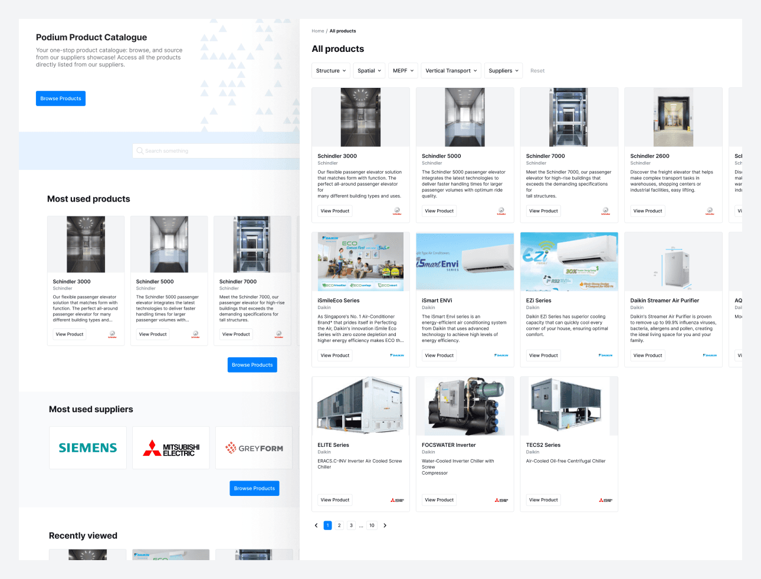Click Schindler logo on Most used Schindler 3000 card

click(x=112, y=334)
